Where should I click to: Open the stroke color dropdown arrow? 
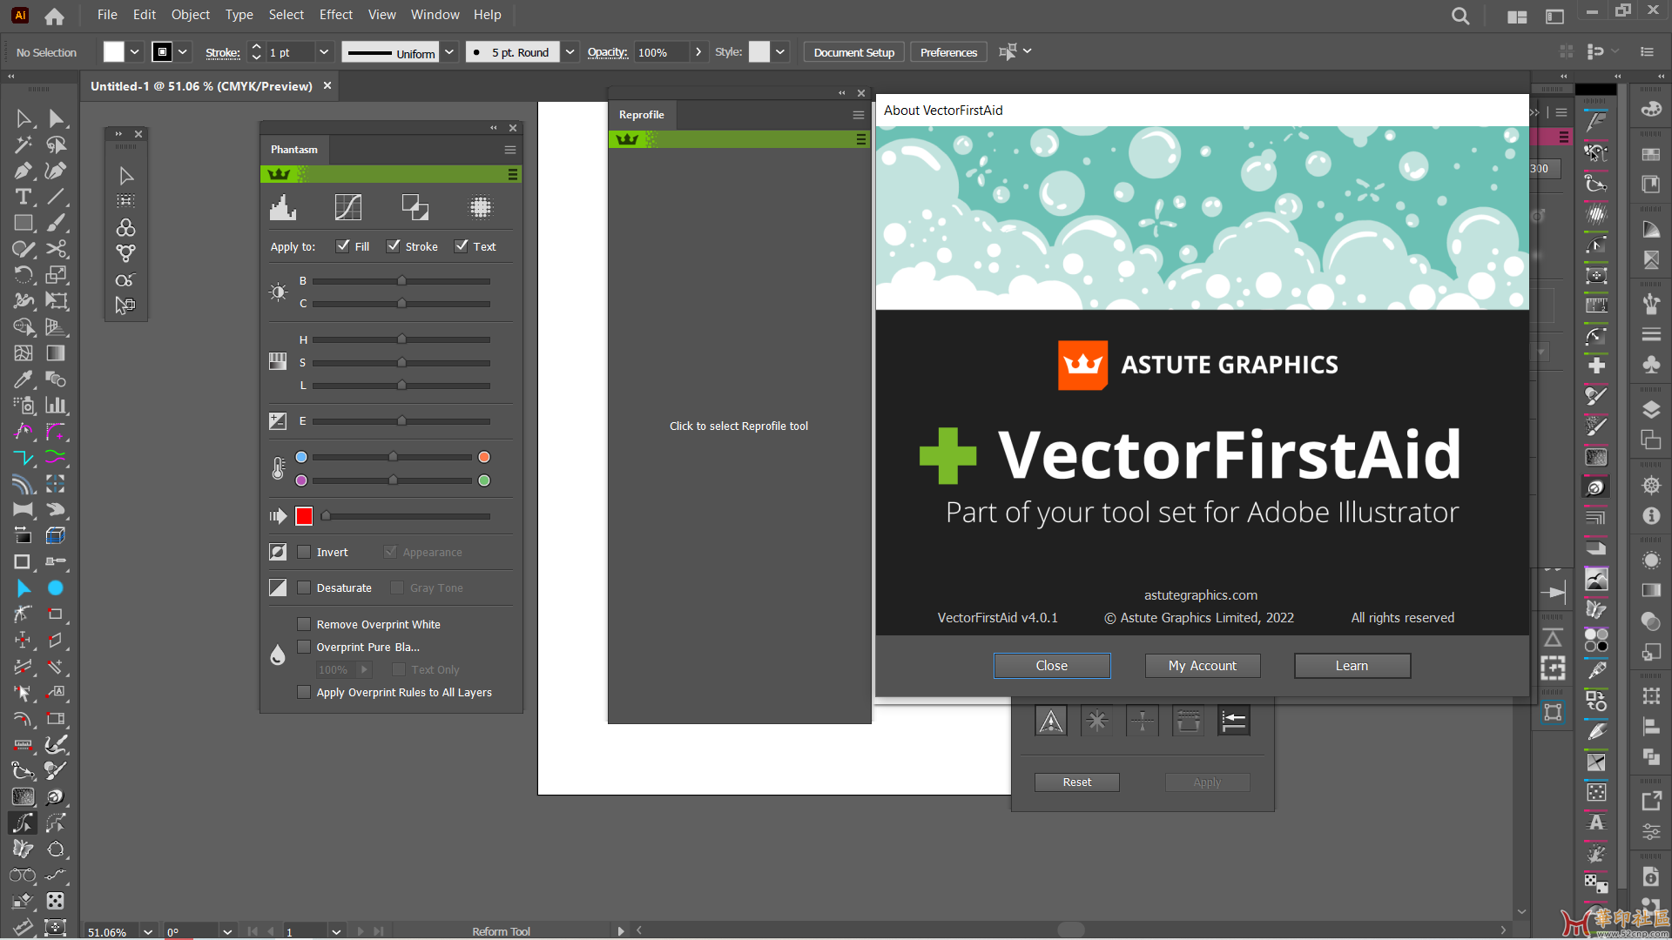tap(183, 52)
